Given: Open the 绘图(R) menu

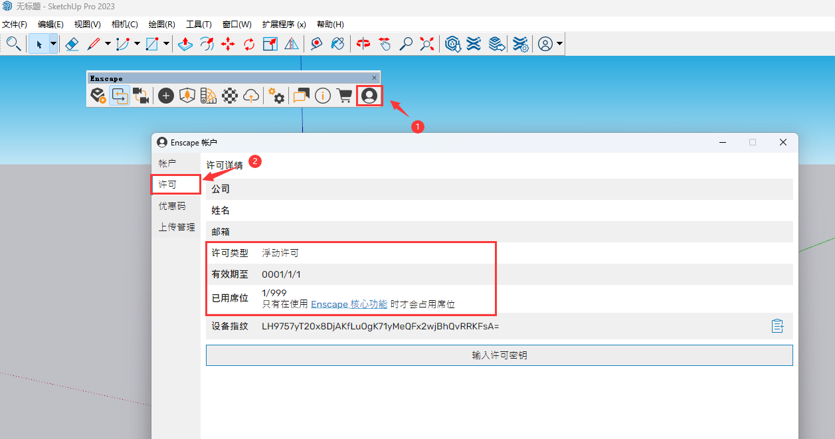Looking at the screenshot, I should [162, 25].
